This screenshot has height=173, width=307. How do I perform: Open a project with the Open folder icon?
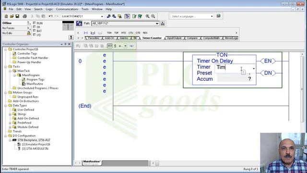click(12, 16)
